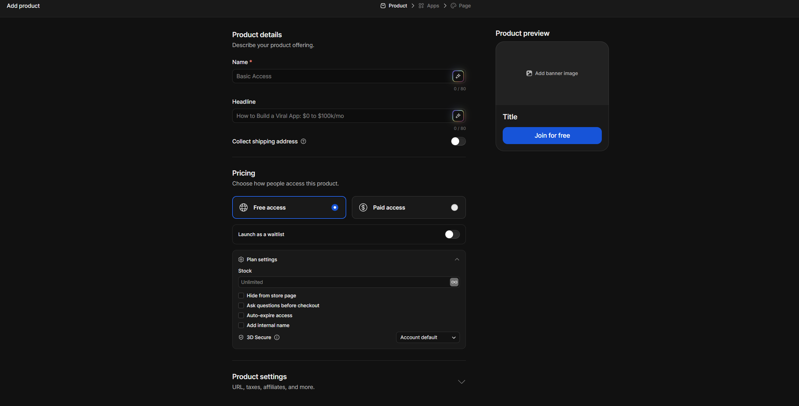The image size is (799, 406).
Task: Click the globe icon on Free access
Action: pyautogui.click(x=244, y=207)
